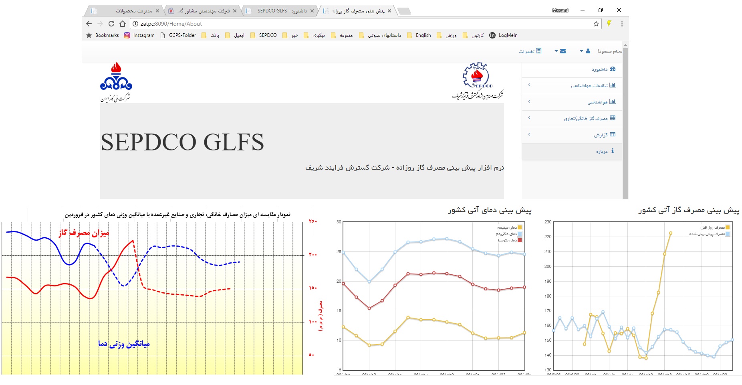Click the درباره info icon
Image resolution: width=742 pixels, height=385 pixels.
coord(613,151)
